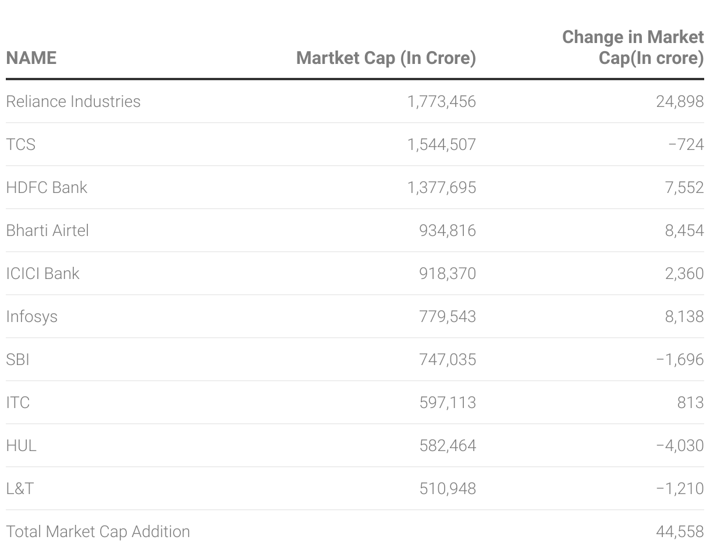This screenshot has height=558, width=710.
Task: Select the SBI name cell
Action: [x=18, y=360]
